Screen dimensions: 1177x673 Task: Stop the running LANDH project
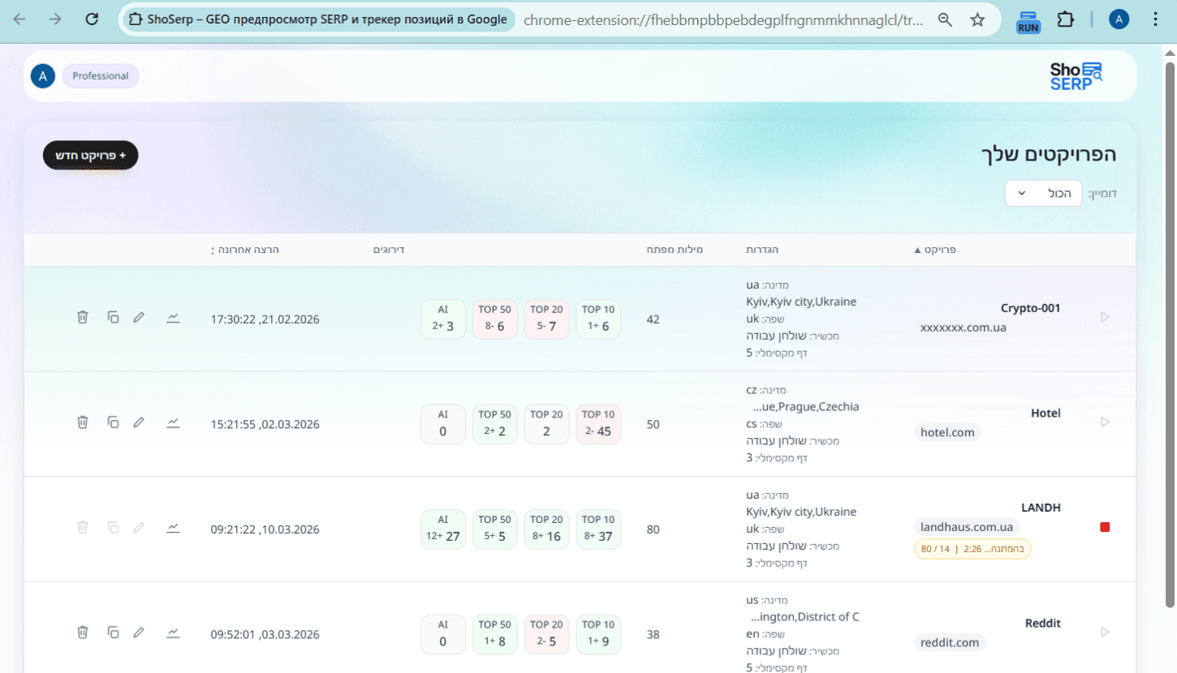point(1105,527)
